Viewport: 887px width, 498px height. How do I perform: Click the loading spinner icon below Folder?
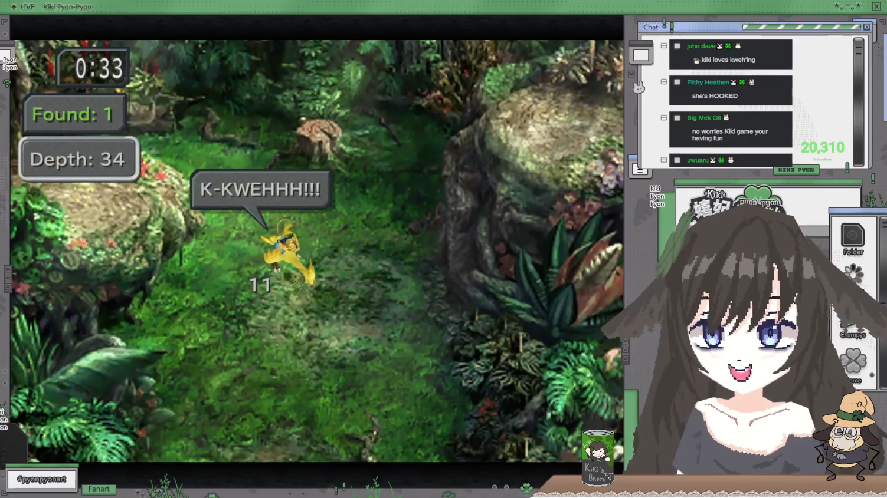point(853,273)
